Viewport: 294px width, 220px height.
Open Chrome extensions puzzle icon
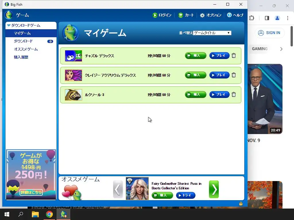tap(252, 18)
